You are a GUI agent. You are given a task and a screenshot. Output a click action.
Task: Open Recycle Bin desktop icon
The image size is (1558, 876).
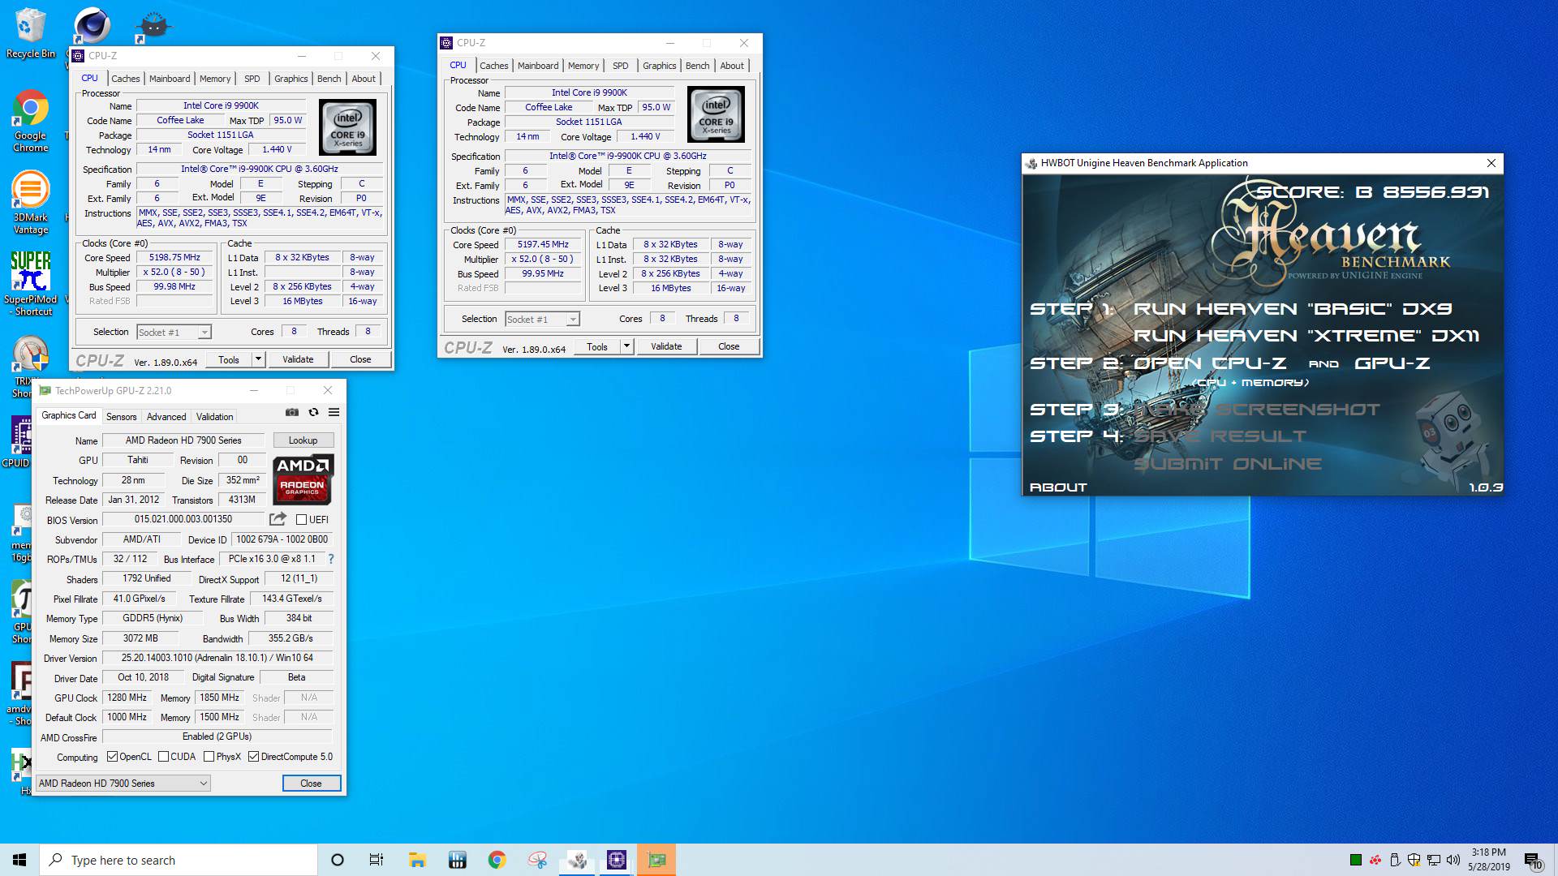31,34
